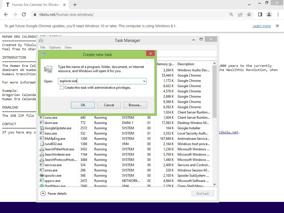Select the 'Spooler SubSystem ...' cell
The width and height of the screenshot is (284, 213).
click(x=193, y=176)
